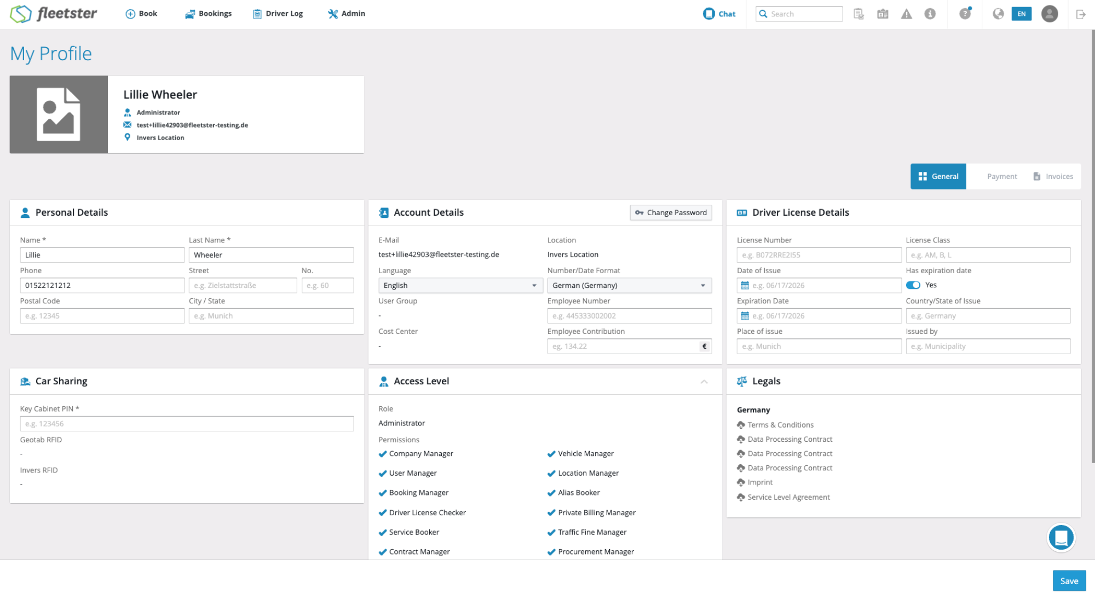Viewport: 1095px width, 600px height.
Task: Download the Service Level Agreement
Action: click(x=783, y=497)
